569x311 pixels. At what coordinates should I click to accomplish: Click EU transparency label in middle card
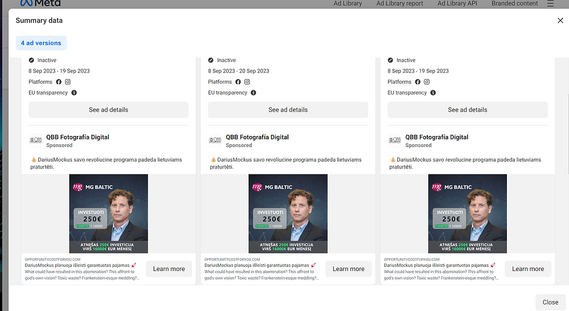pos(228,92)
